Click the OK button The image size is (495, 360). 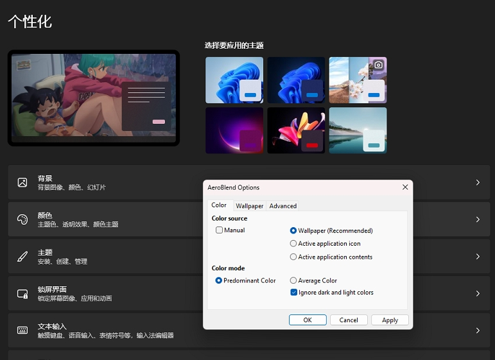308,320
